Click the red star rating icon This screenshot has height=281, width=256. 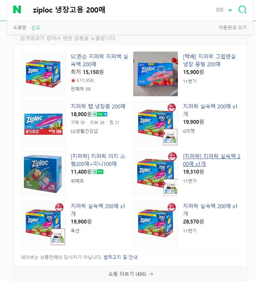[73, 81]
